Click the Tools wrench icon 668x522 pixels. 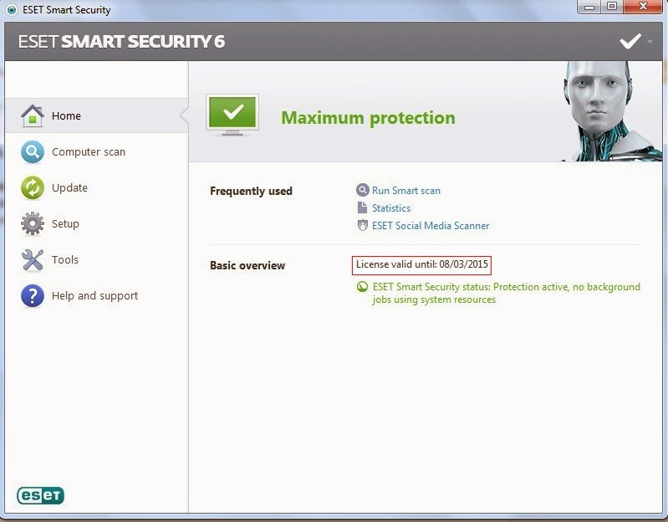pyautogui.click(x=33, y=259)
